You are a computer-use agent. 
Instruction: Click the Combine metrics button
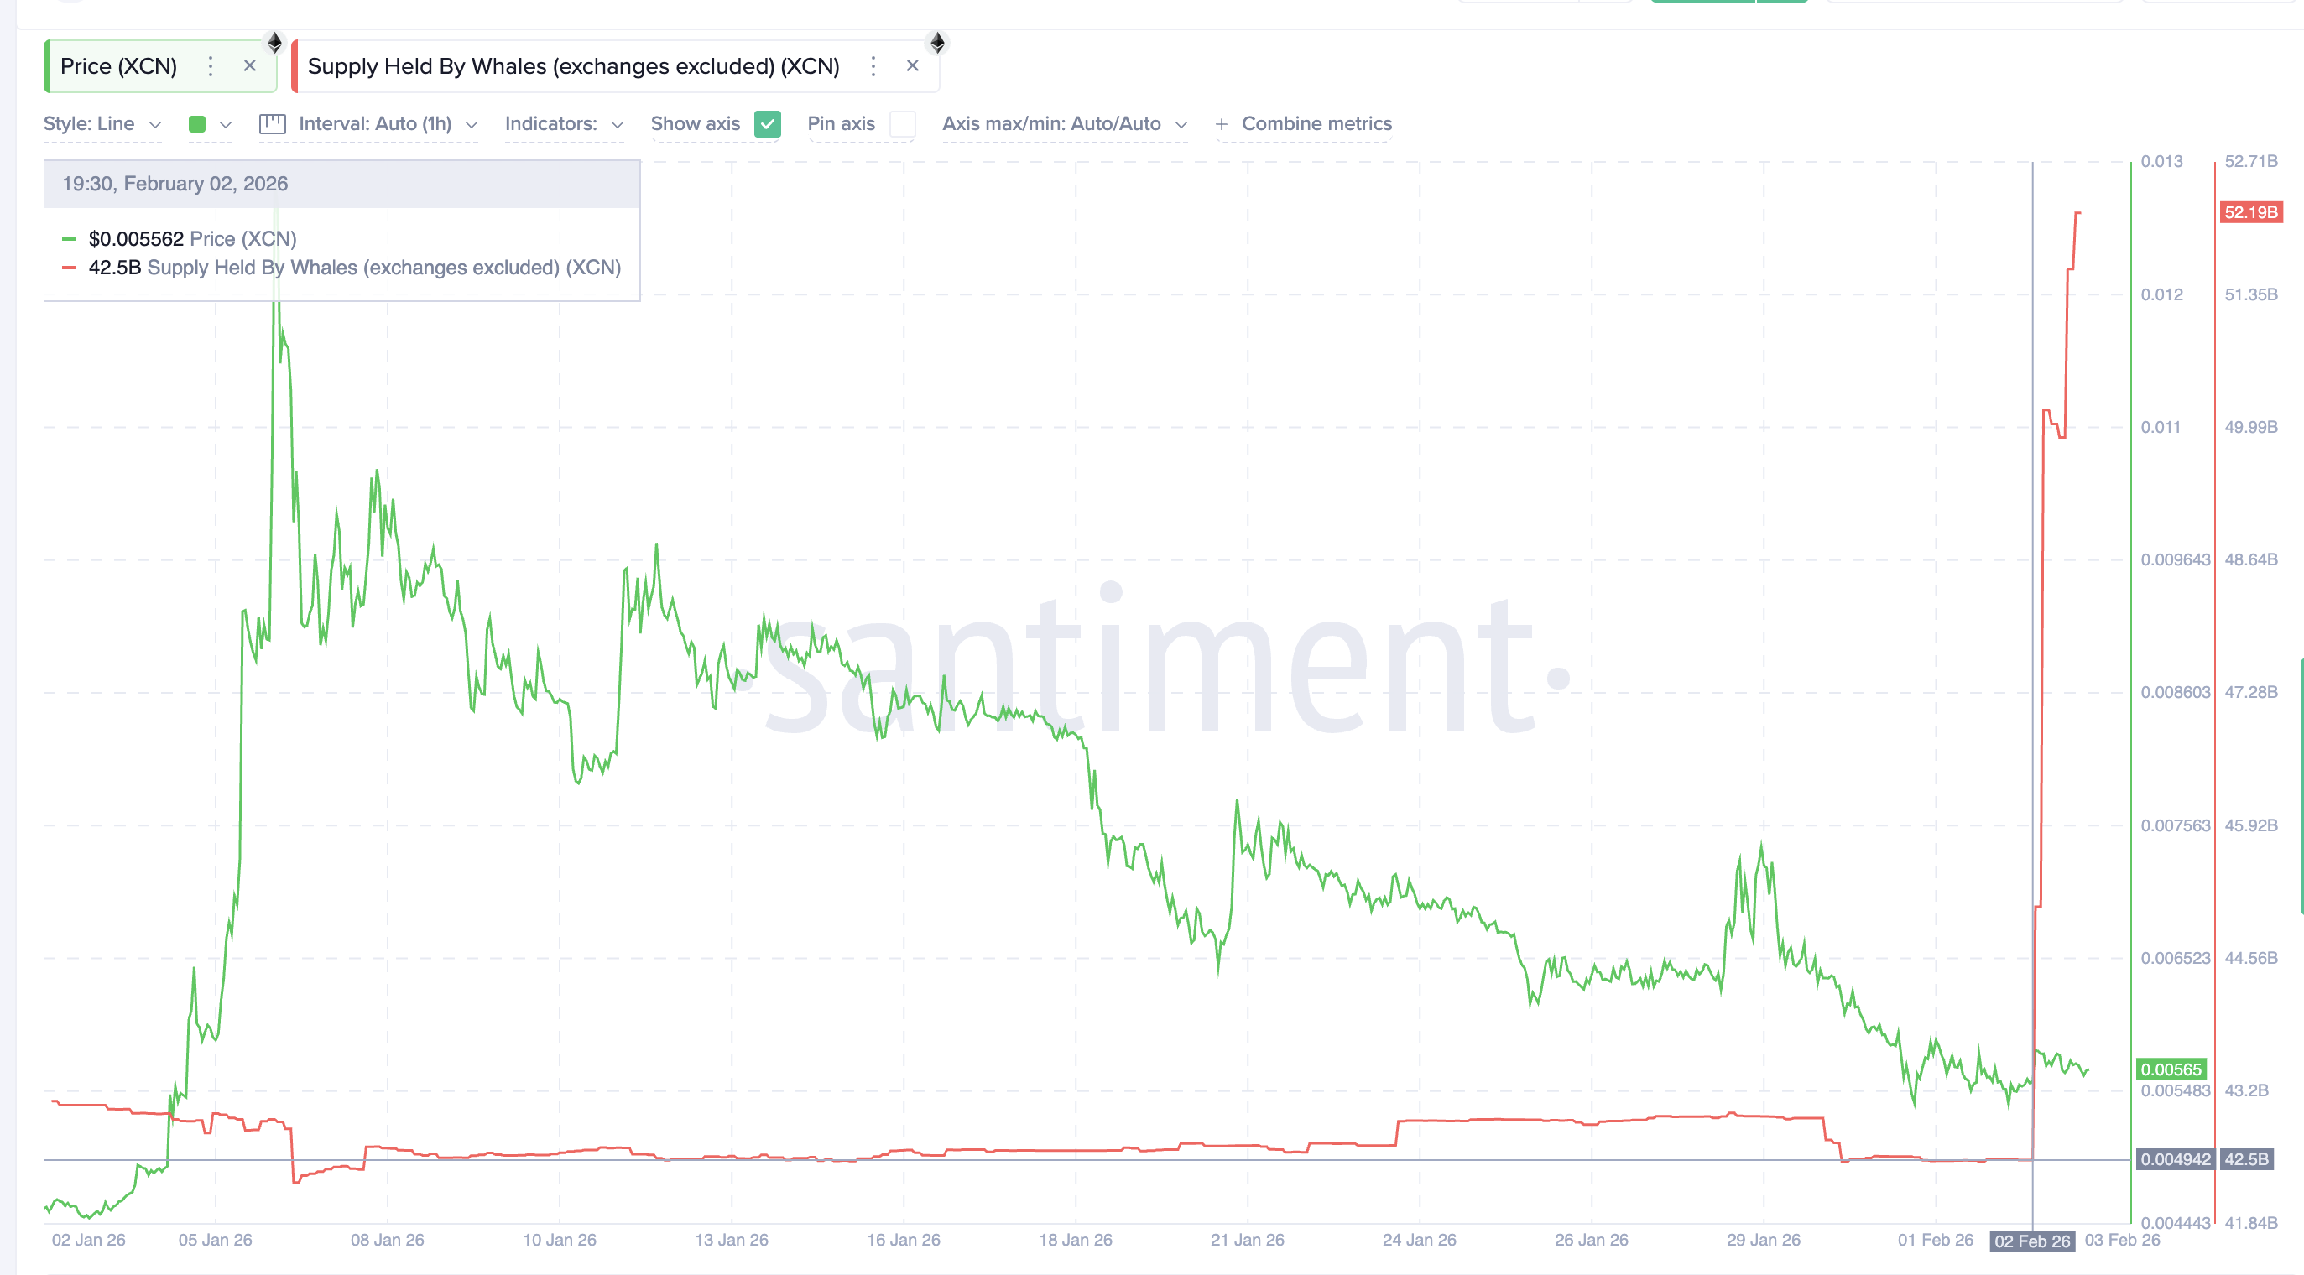(x=1315, y=124)
